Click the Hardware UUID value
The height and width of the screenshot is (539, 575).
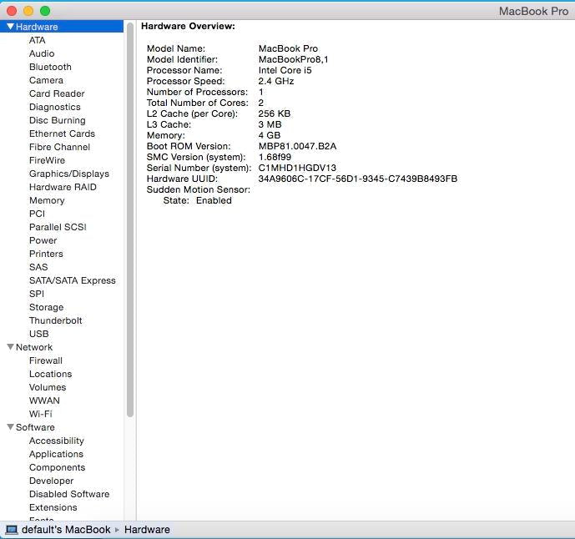point(357,179)
